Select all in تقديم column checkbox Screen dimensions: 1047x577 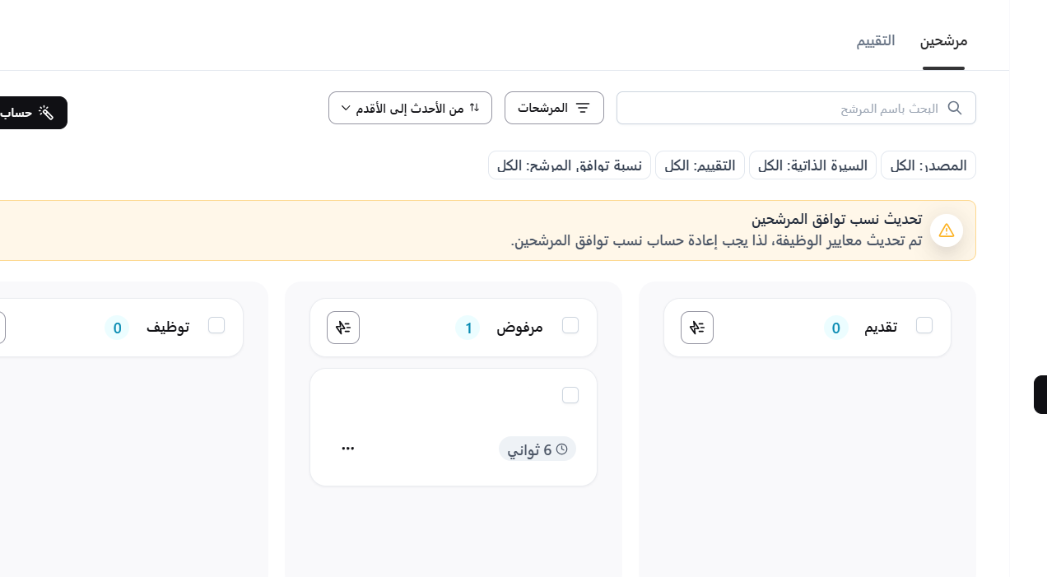(924, 325)
